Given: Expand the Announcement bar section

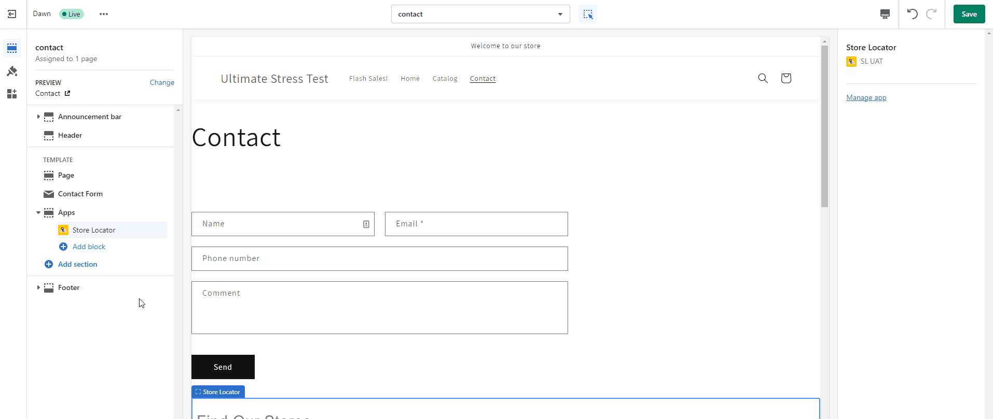Looking at the screenshot, I should (38, 117).
